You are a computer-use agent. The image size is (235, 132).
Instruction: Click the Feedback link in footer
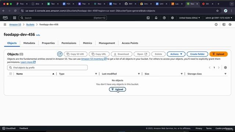click(23, 128)
